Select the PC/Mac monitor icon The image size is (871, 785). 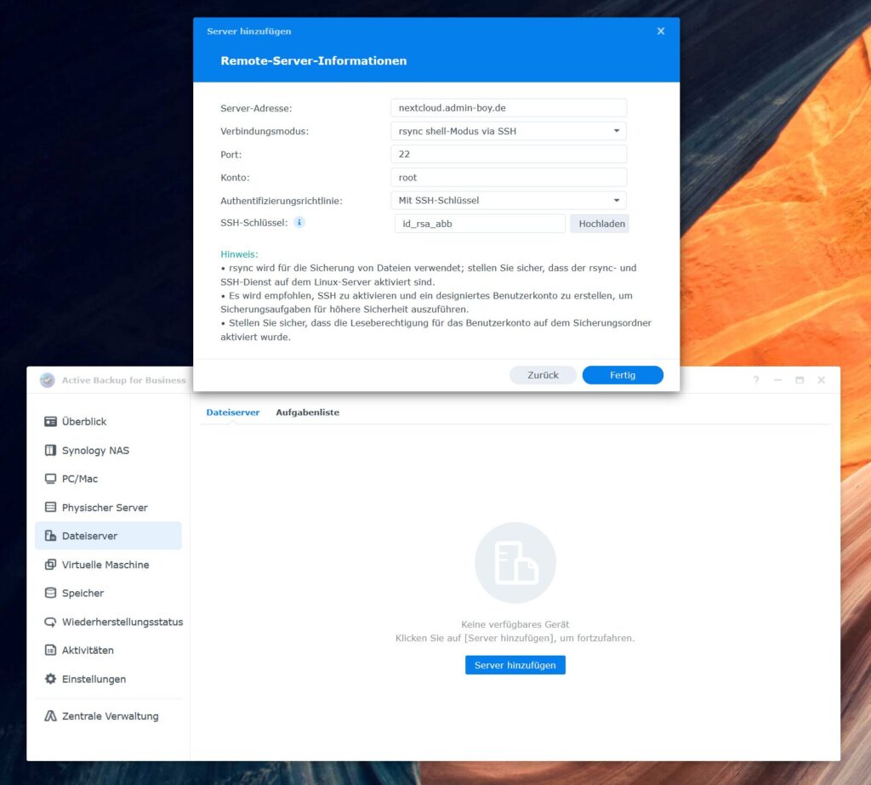[50, 479]
